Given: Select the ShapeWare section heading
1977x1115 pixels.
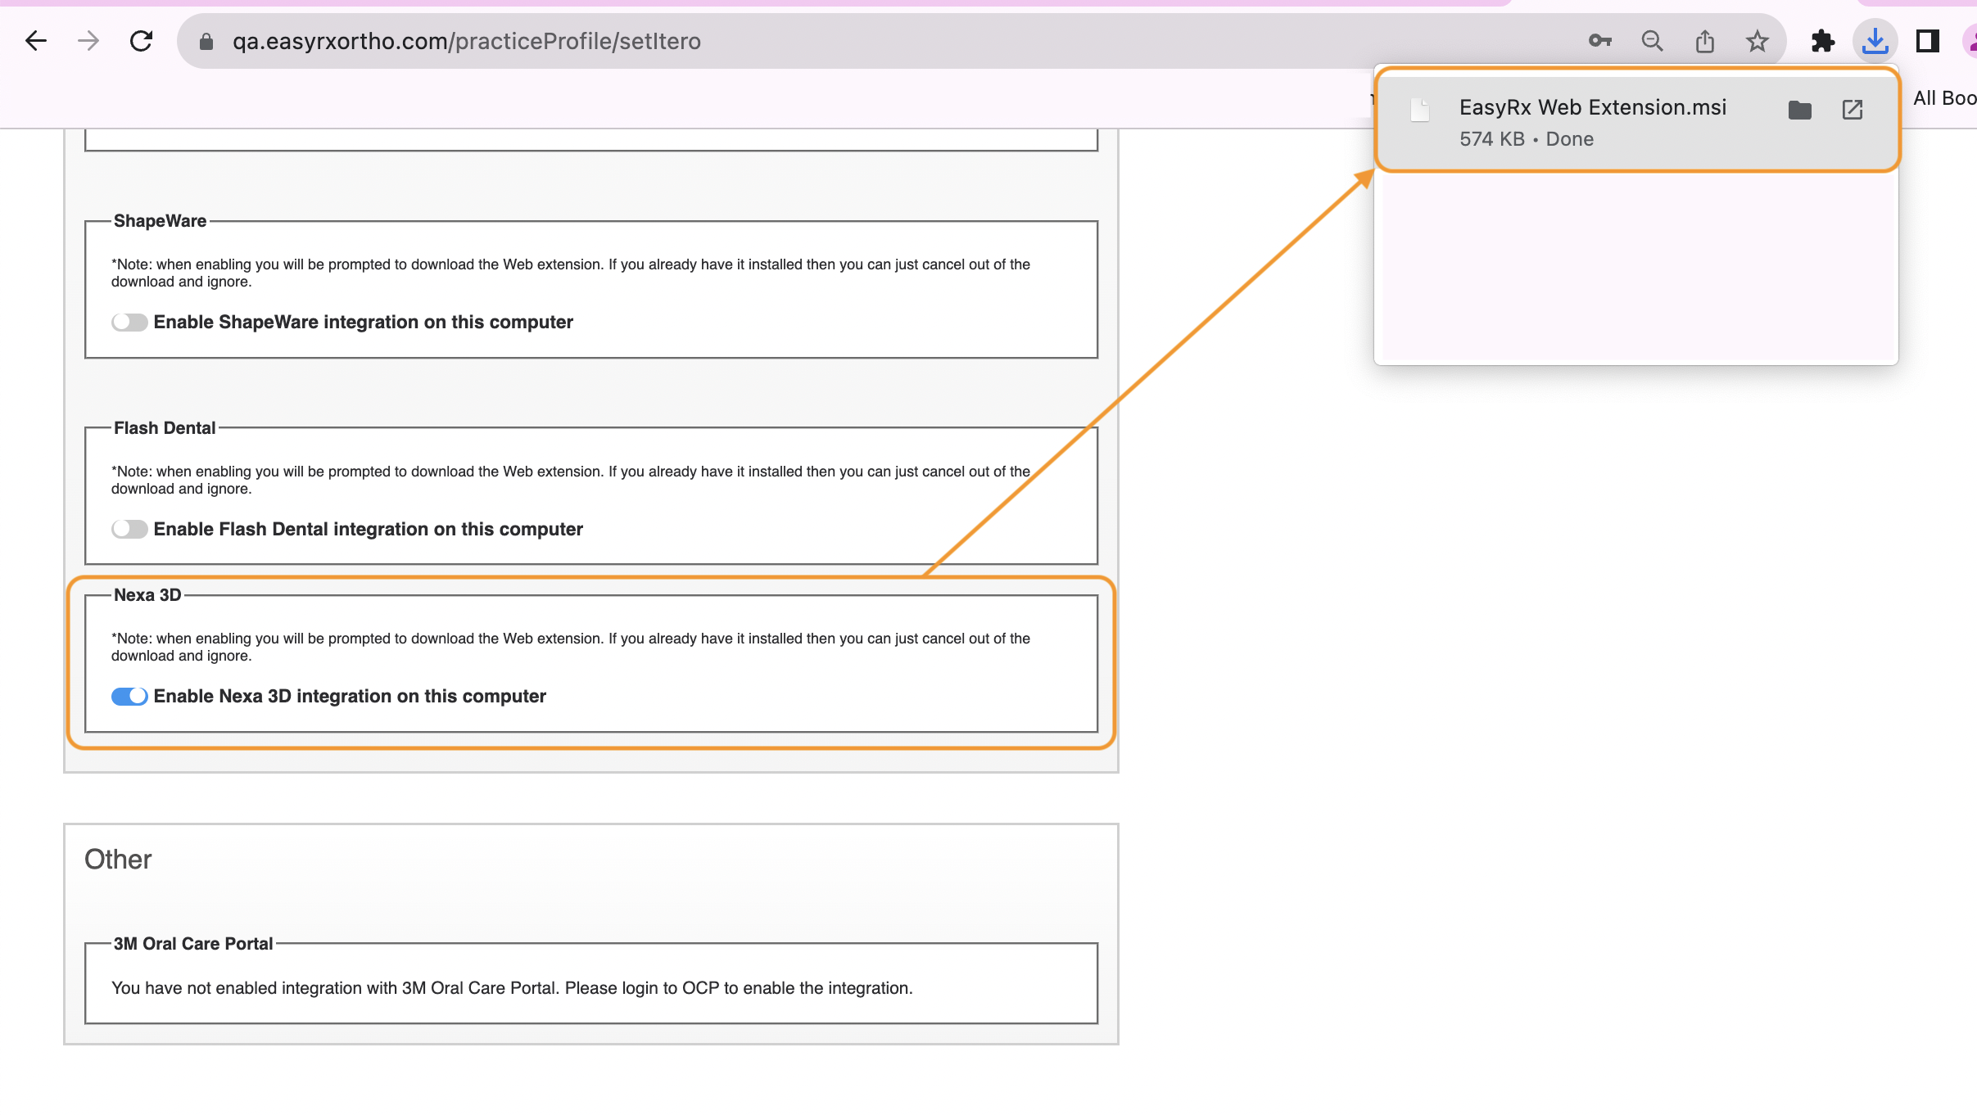Looking at the screenshot, I should click(x=160, y=221).
